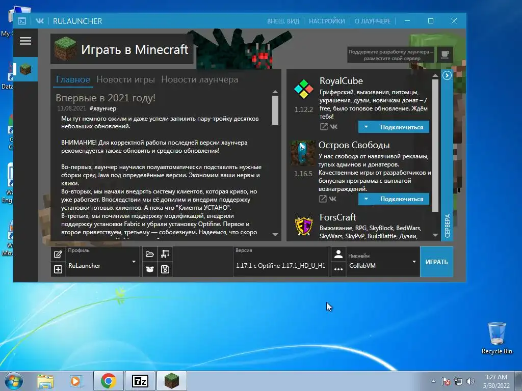Click the Впервые в 2021 году! headline
Image resolution: width=522 pixels, height=391 pixels.
click(x=106, y=98)
